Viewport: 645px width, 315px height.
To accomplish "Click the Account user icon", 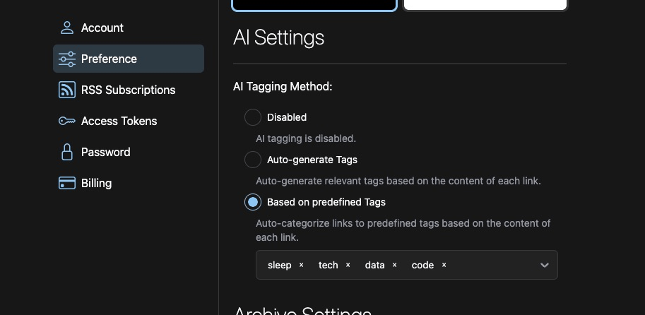I will point(67,28).
